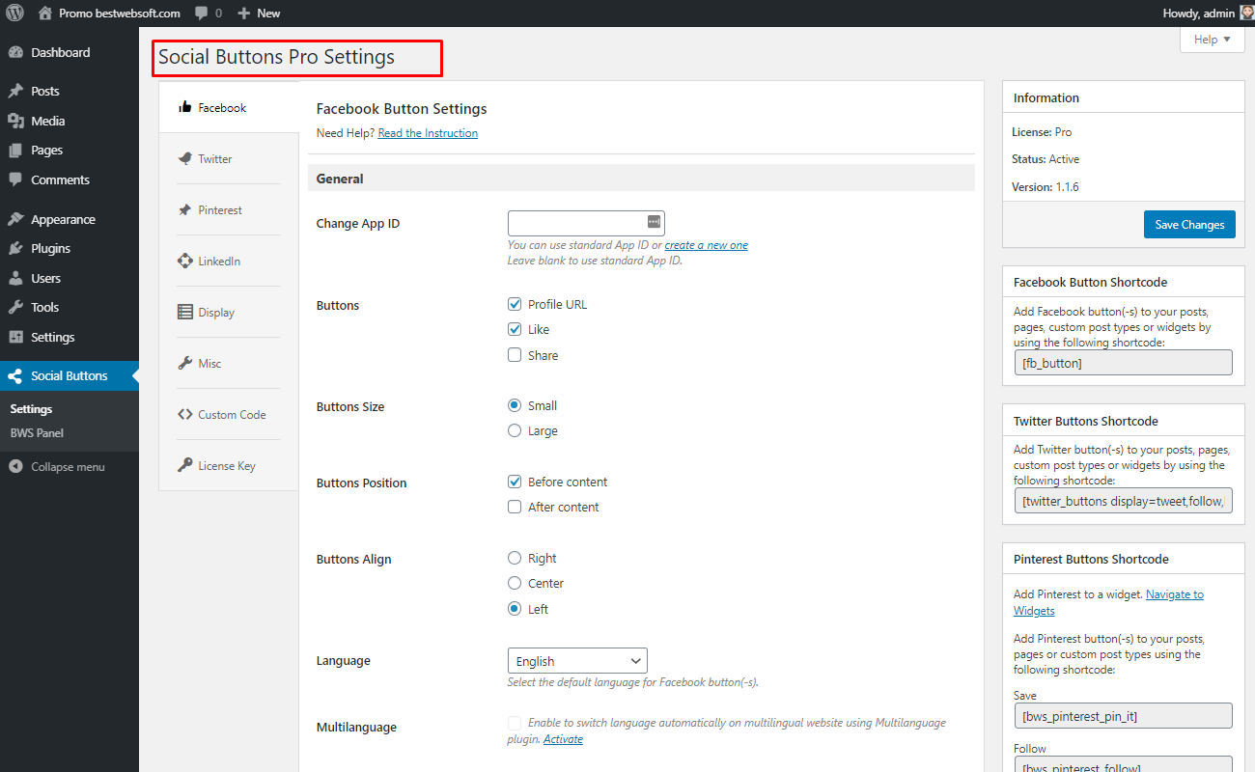Click the Media icon in sidebar
The image size is (1255, 772).
[x=15, y=121]
